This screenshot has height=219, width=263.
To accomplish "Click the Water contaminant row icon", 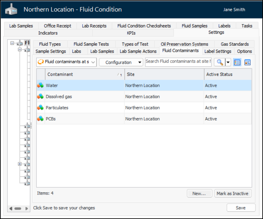I will click(40, 86).
